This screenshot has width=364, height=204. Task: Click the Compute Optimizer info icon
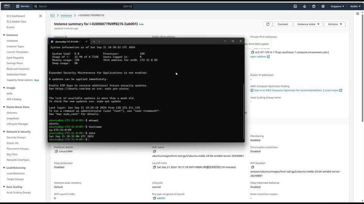[252, 90]
